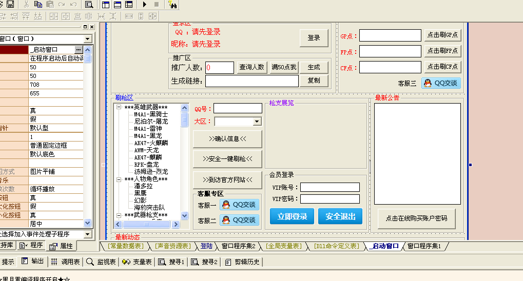Click the center-horizontally alignment icon
The width and height of the screenshot is (523, 281).
pyautogui.click(x=54, y=16)
